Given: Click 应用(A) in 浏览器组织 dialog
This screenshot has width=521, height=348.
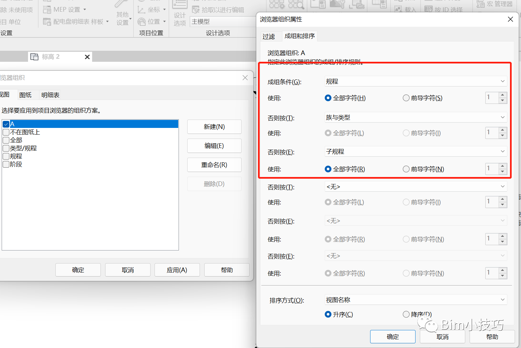Looking at the screenshot, I should (x=177, y=270).
